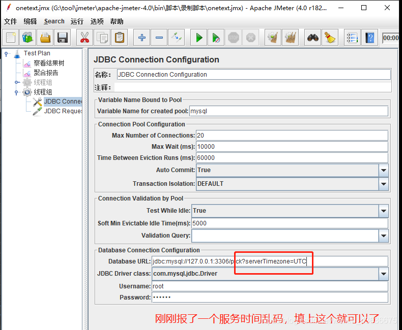The height and width of the screenshot is (330, 402).
Task: Click the 名称 name field
Action: pos(254,75)
